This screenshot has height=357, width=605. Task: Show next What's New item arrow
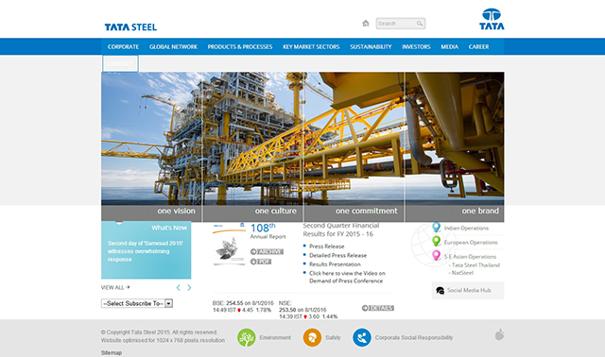tap(189, 288)
